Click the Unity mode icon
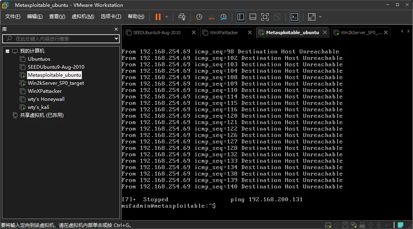Viewport: 413px width, 229px height. (x=277, y=17)
